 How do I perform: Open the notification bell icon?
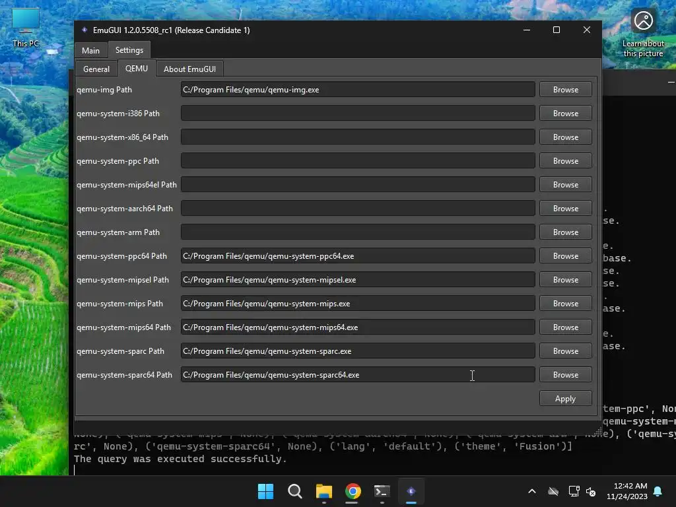[x=658, y=491]
